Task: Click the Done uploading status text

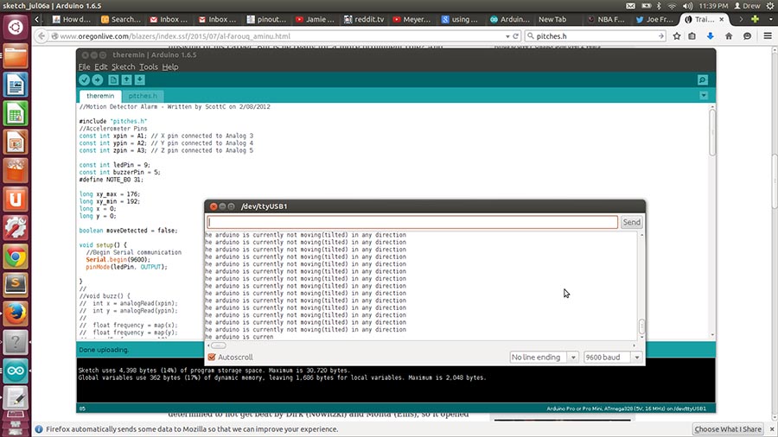Action: 104,350
